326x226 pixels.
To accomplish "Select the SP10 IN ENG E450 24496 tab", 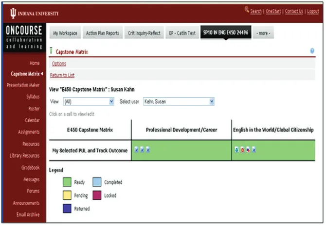I will coord(226,32).
